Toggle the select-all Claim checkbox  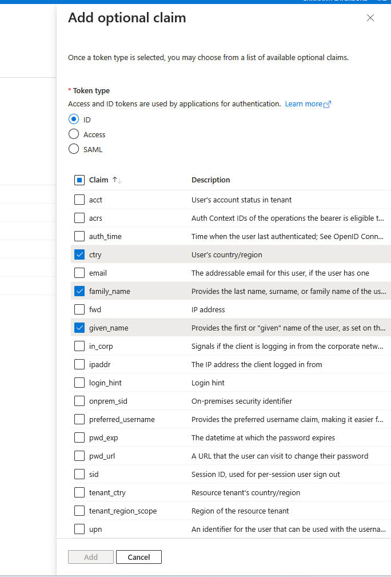pos(79,180)
